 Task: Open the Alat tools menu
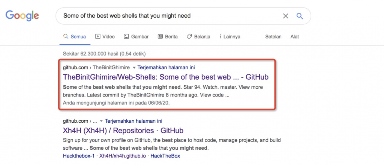pyautogui.click(x=295, y=37)
